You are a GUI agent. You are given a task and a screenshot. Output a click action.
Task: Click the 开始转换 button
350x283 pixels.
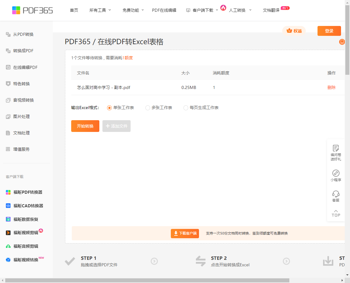pos(85,126)
